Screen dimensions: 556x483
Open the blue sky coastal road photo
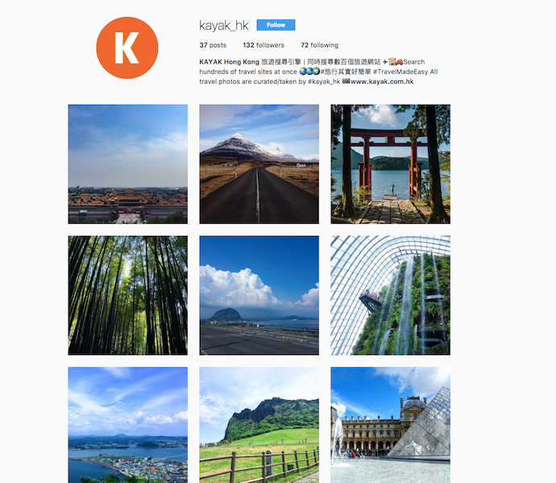click(259, 295)
